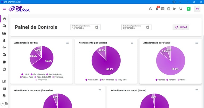Click the paper plane send icon
The image size is (204, 108).
pyautogui.click(x=175, y=9)
